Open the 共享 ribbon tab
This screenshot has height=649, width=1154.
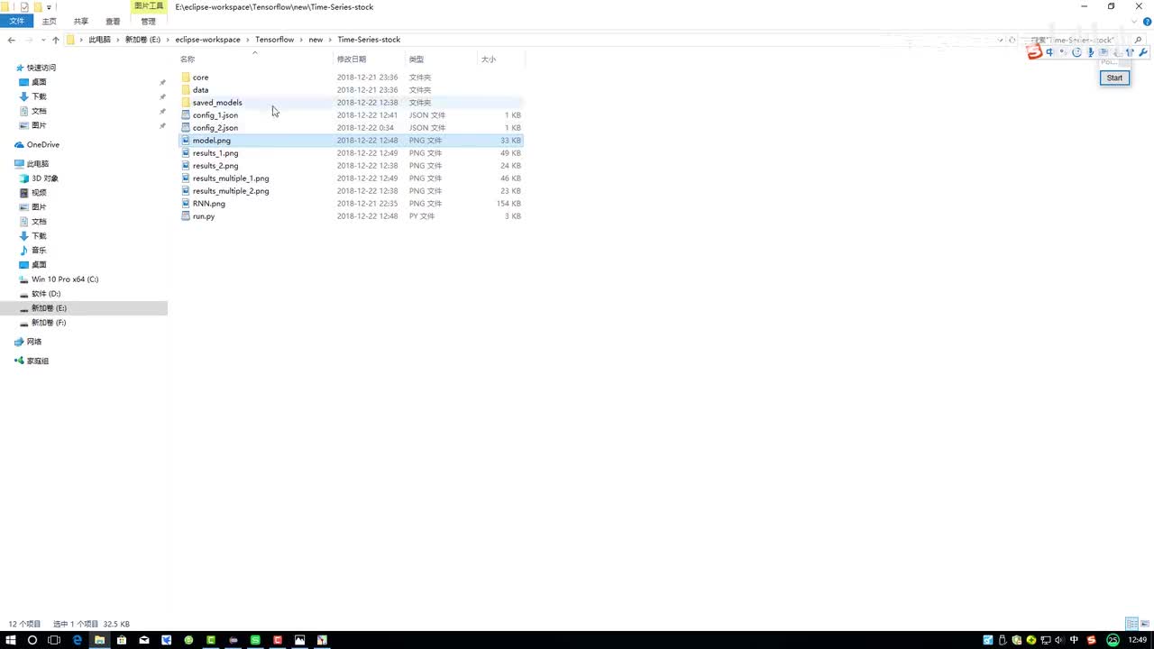[81, 21]
